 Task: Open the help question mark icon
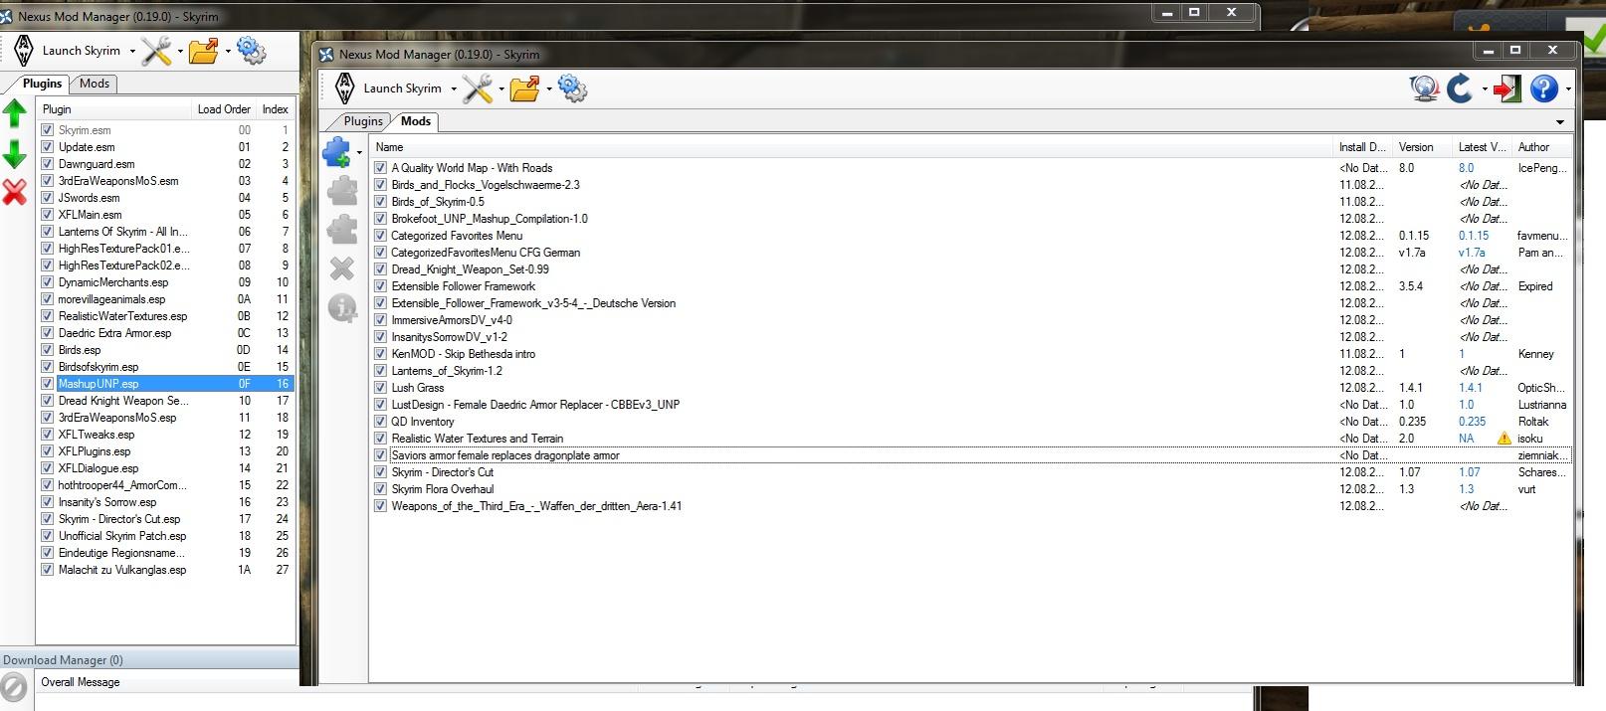tap(1543, 89)
